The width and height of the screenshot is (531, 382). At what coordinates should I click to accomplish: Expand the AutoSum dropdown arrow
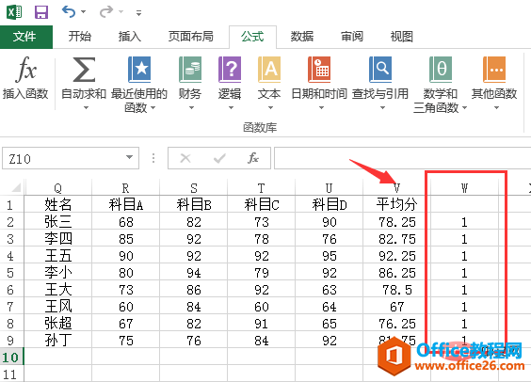(86, 108)
